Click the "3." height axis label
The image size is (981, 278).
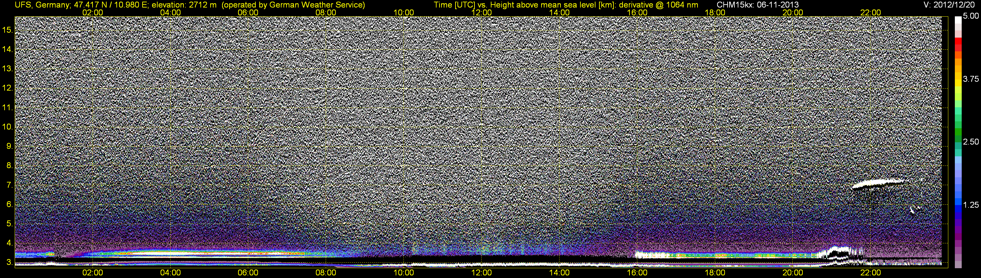[x=9, y=263]
